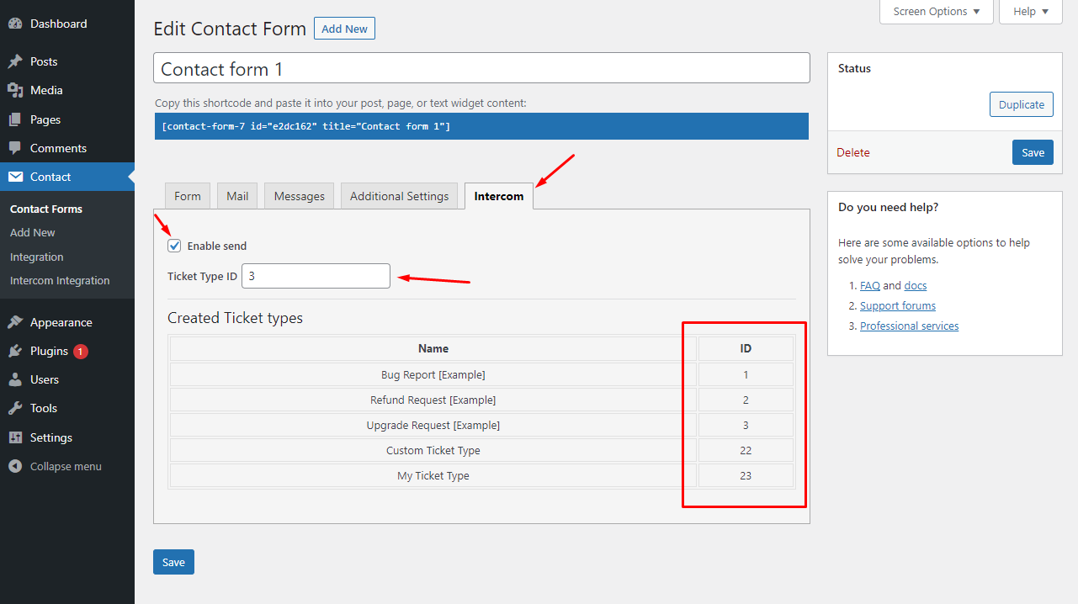The width and height of the screenshot is (1078, 604).
Task: Open Intercom Integration submenu item
Action: (60, 280)
